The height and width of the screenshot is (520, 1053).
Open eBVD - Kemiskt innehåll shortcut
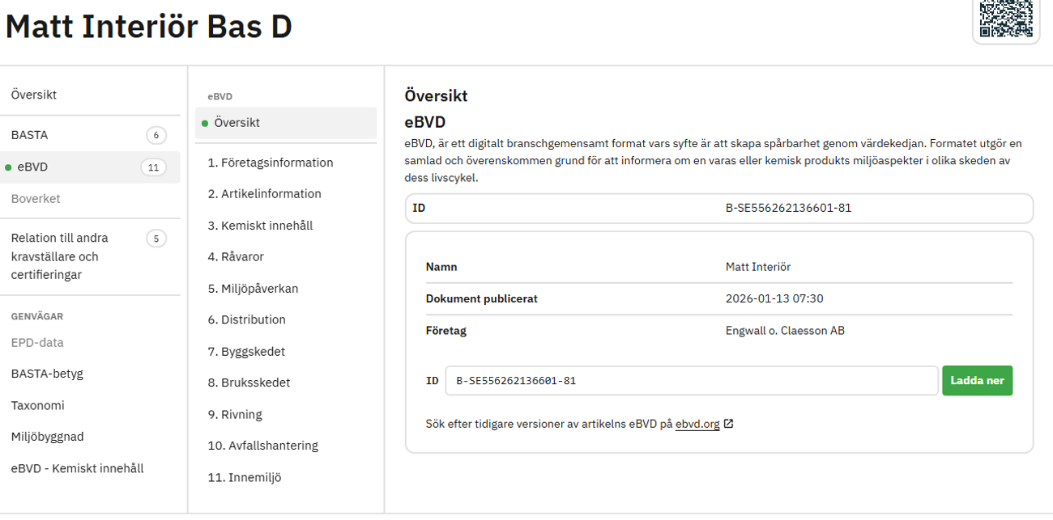[x=77, y=468]
